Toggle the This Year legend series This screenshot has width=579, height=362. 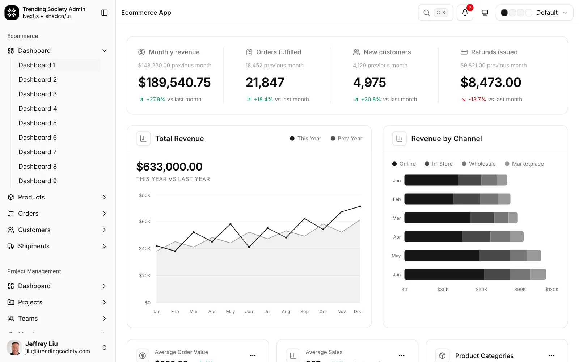305,139
